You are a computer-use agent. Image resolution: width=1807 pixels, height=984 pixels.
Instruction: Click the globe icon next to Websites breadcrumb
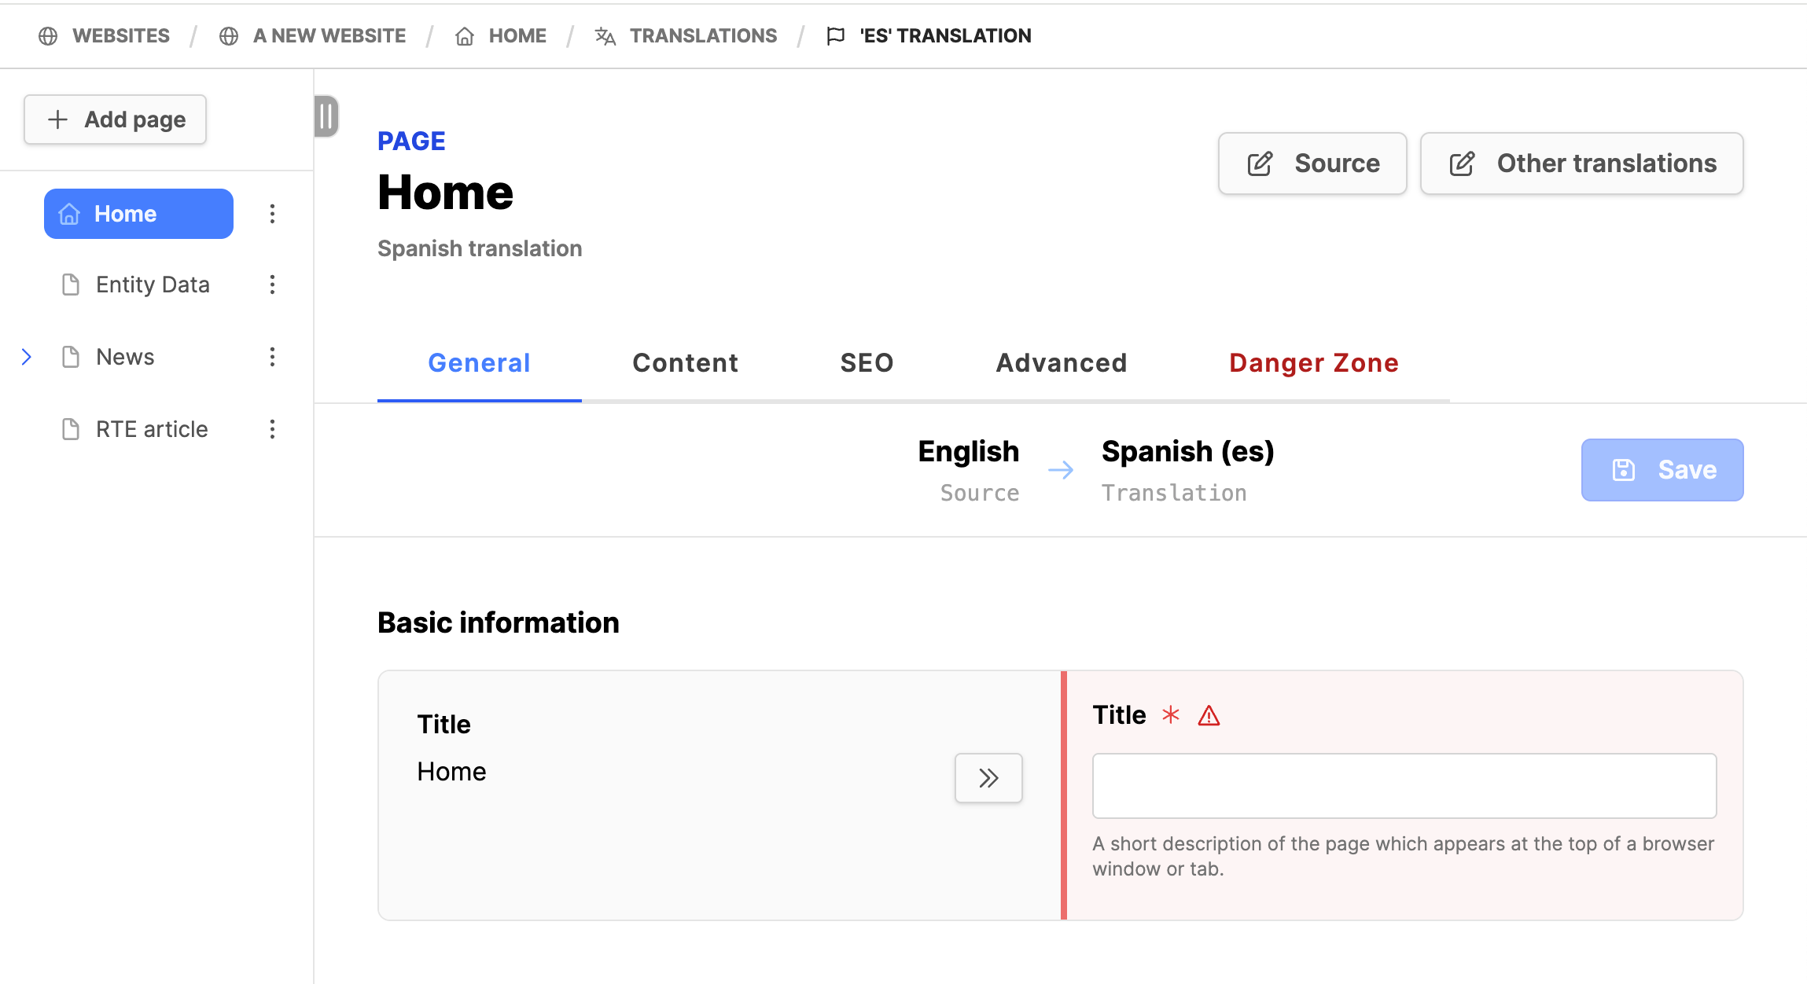pos(48,36)
